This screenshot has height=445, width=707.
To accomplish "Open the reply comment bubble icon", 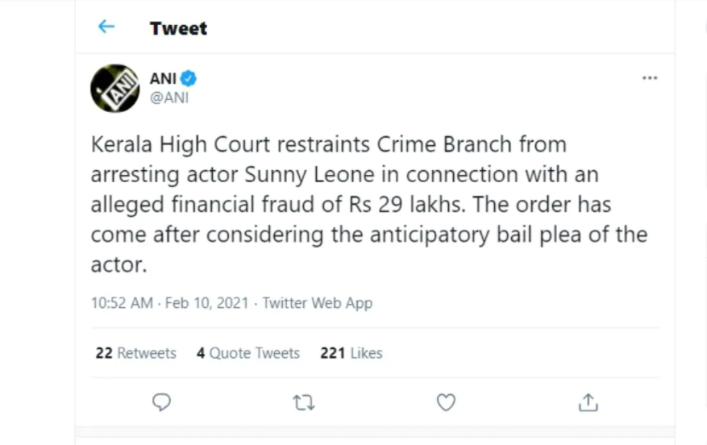I will tap(161, 402).
